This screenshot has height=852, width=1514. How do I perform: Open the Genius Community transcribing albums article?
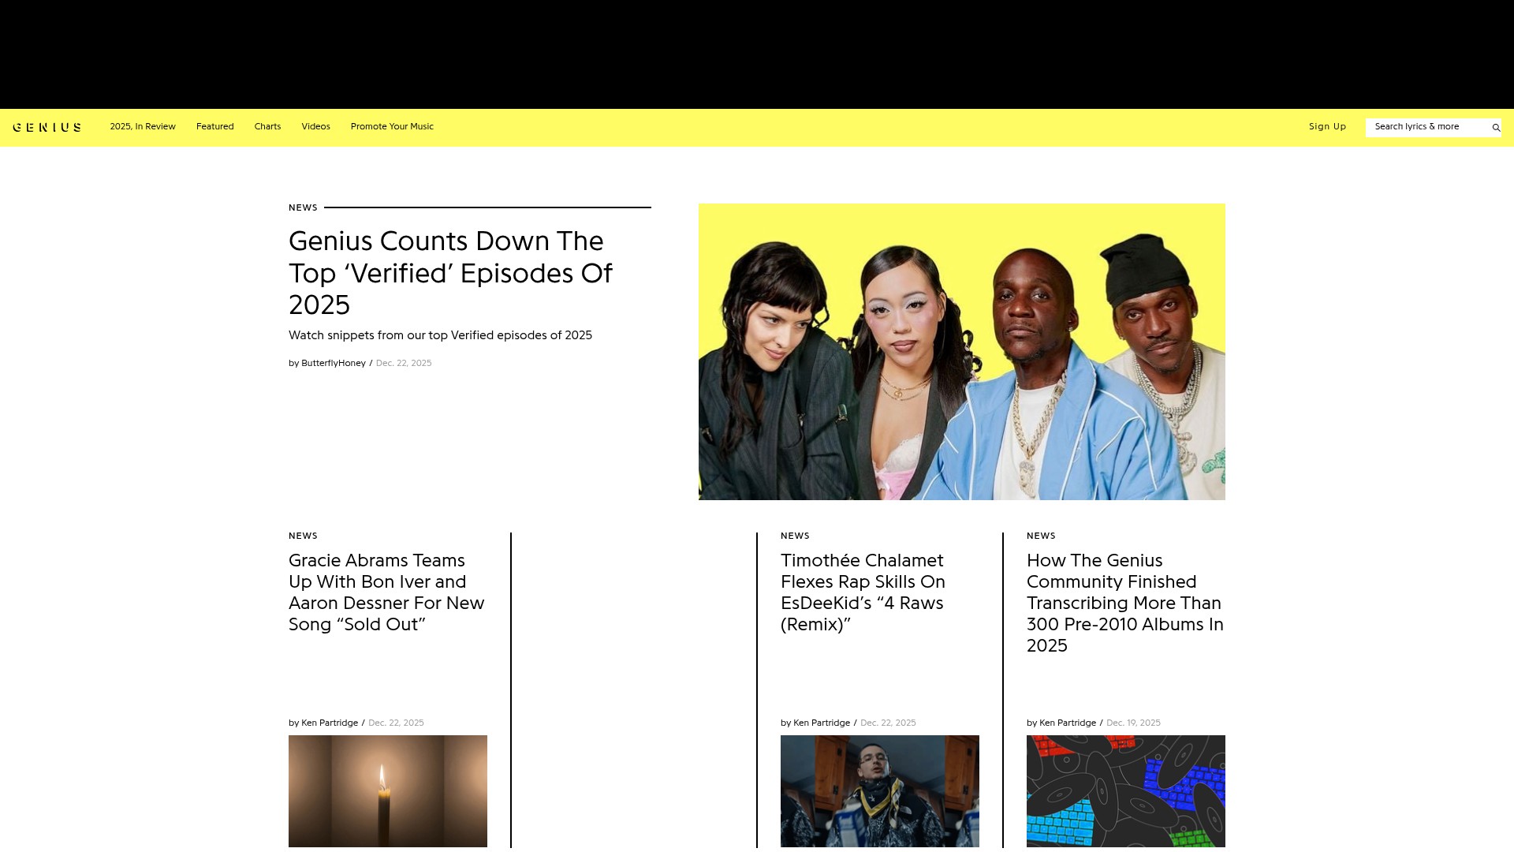click(x=1125, y=603)
